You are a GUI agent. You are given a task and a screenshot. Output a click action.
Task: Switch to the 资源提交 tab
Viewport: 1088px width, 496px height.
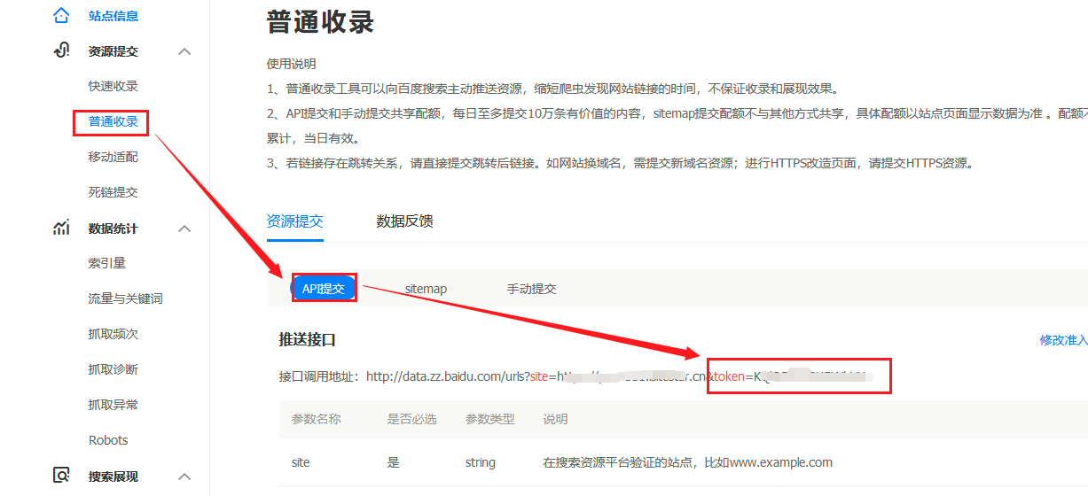point(294,221)
